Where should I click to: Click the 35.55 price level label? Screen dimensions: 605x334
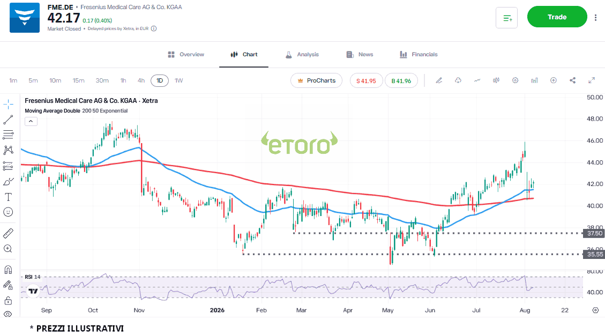(x=594, y=254)
